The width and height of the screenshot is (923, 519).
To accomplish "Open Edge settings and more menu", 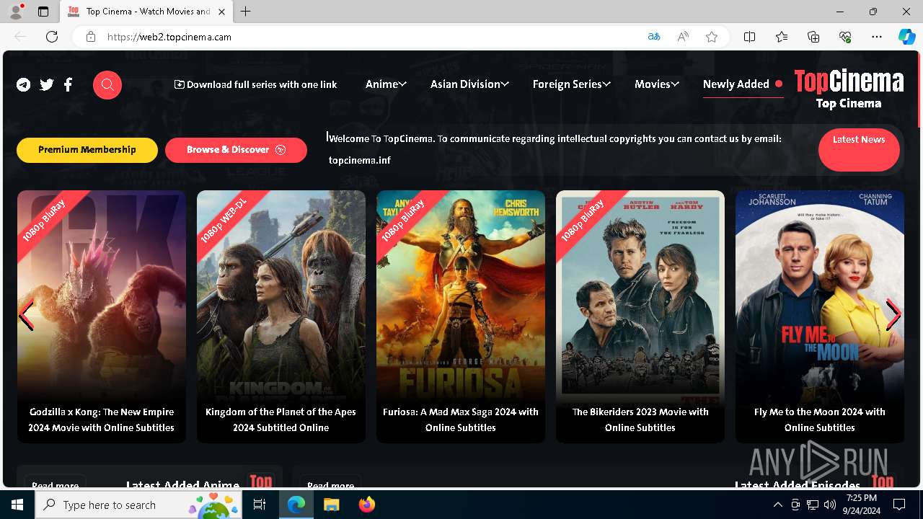I will coord(877,37).
